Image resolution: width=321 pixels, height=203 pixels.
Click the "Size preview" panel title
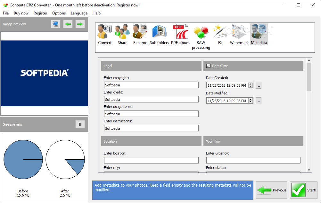point(12,124)
